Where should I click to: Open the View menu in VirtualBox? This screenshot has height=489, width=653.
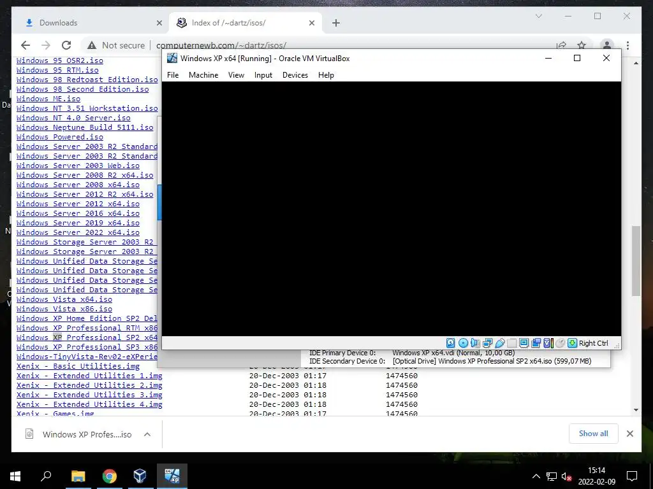(236, 75)
